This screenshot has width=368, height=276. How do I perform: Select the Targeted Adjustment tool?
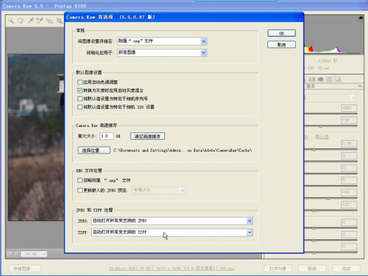[x=50, y=21]
